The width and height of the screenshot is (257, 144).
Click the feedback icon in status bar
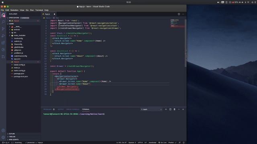click(x=180, y=142)
